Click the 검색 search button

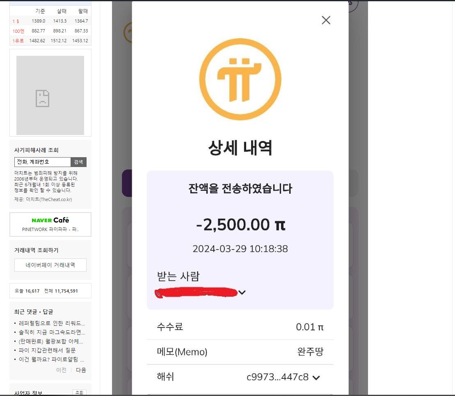coord(78,162)
